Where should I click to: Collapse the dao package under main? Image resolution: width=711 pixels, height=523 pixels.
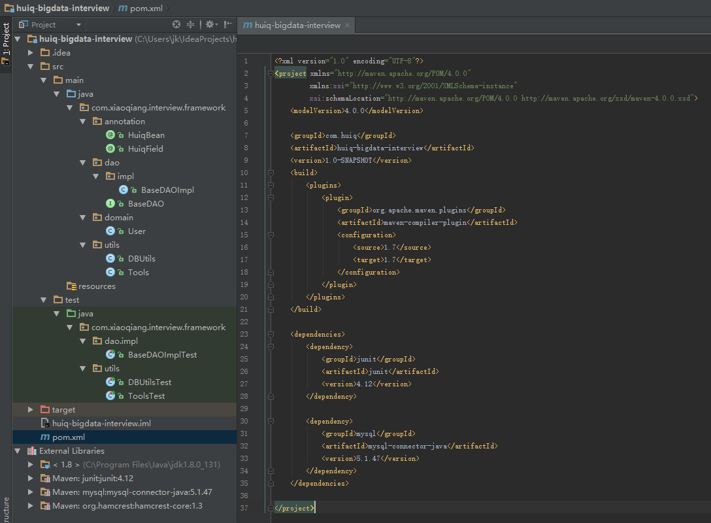click(x=83, y=163)
